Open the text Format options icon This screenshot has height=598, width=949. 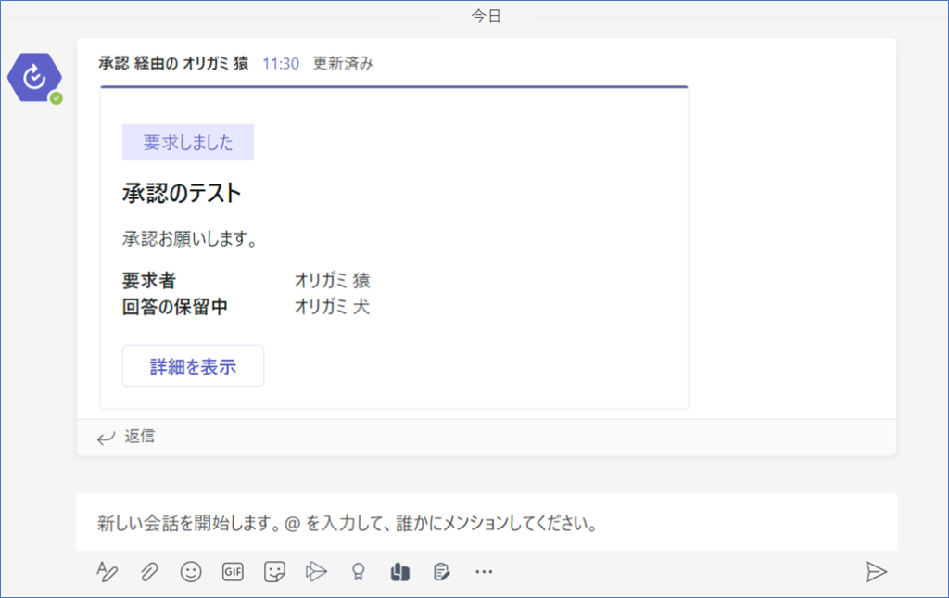pyautogui.click(x=108, y=572)
